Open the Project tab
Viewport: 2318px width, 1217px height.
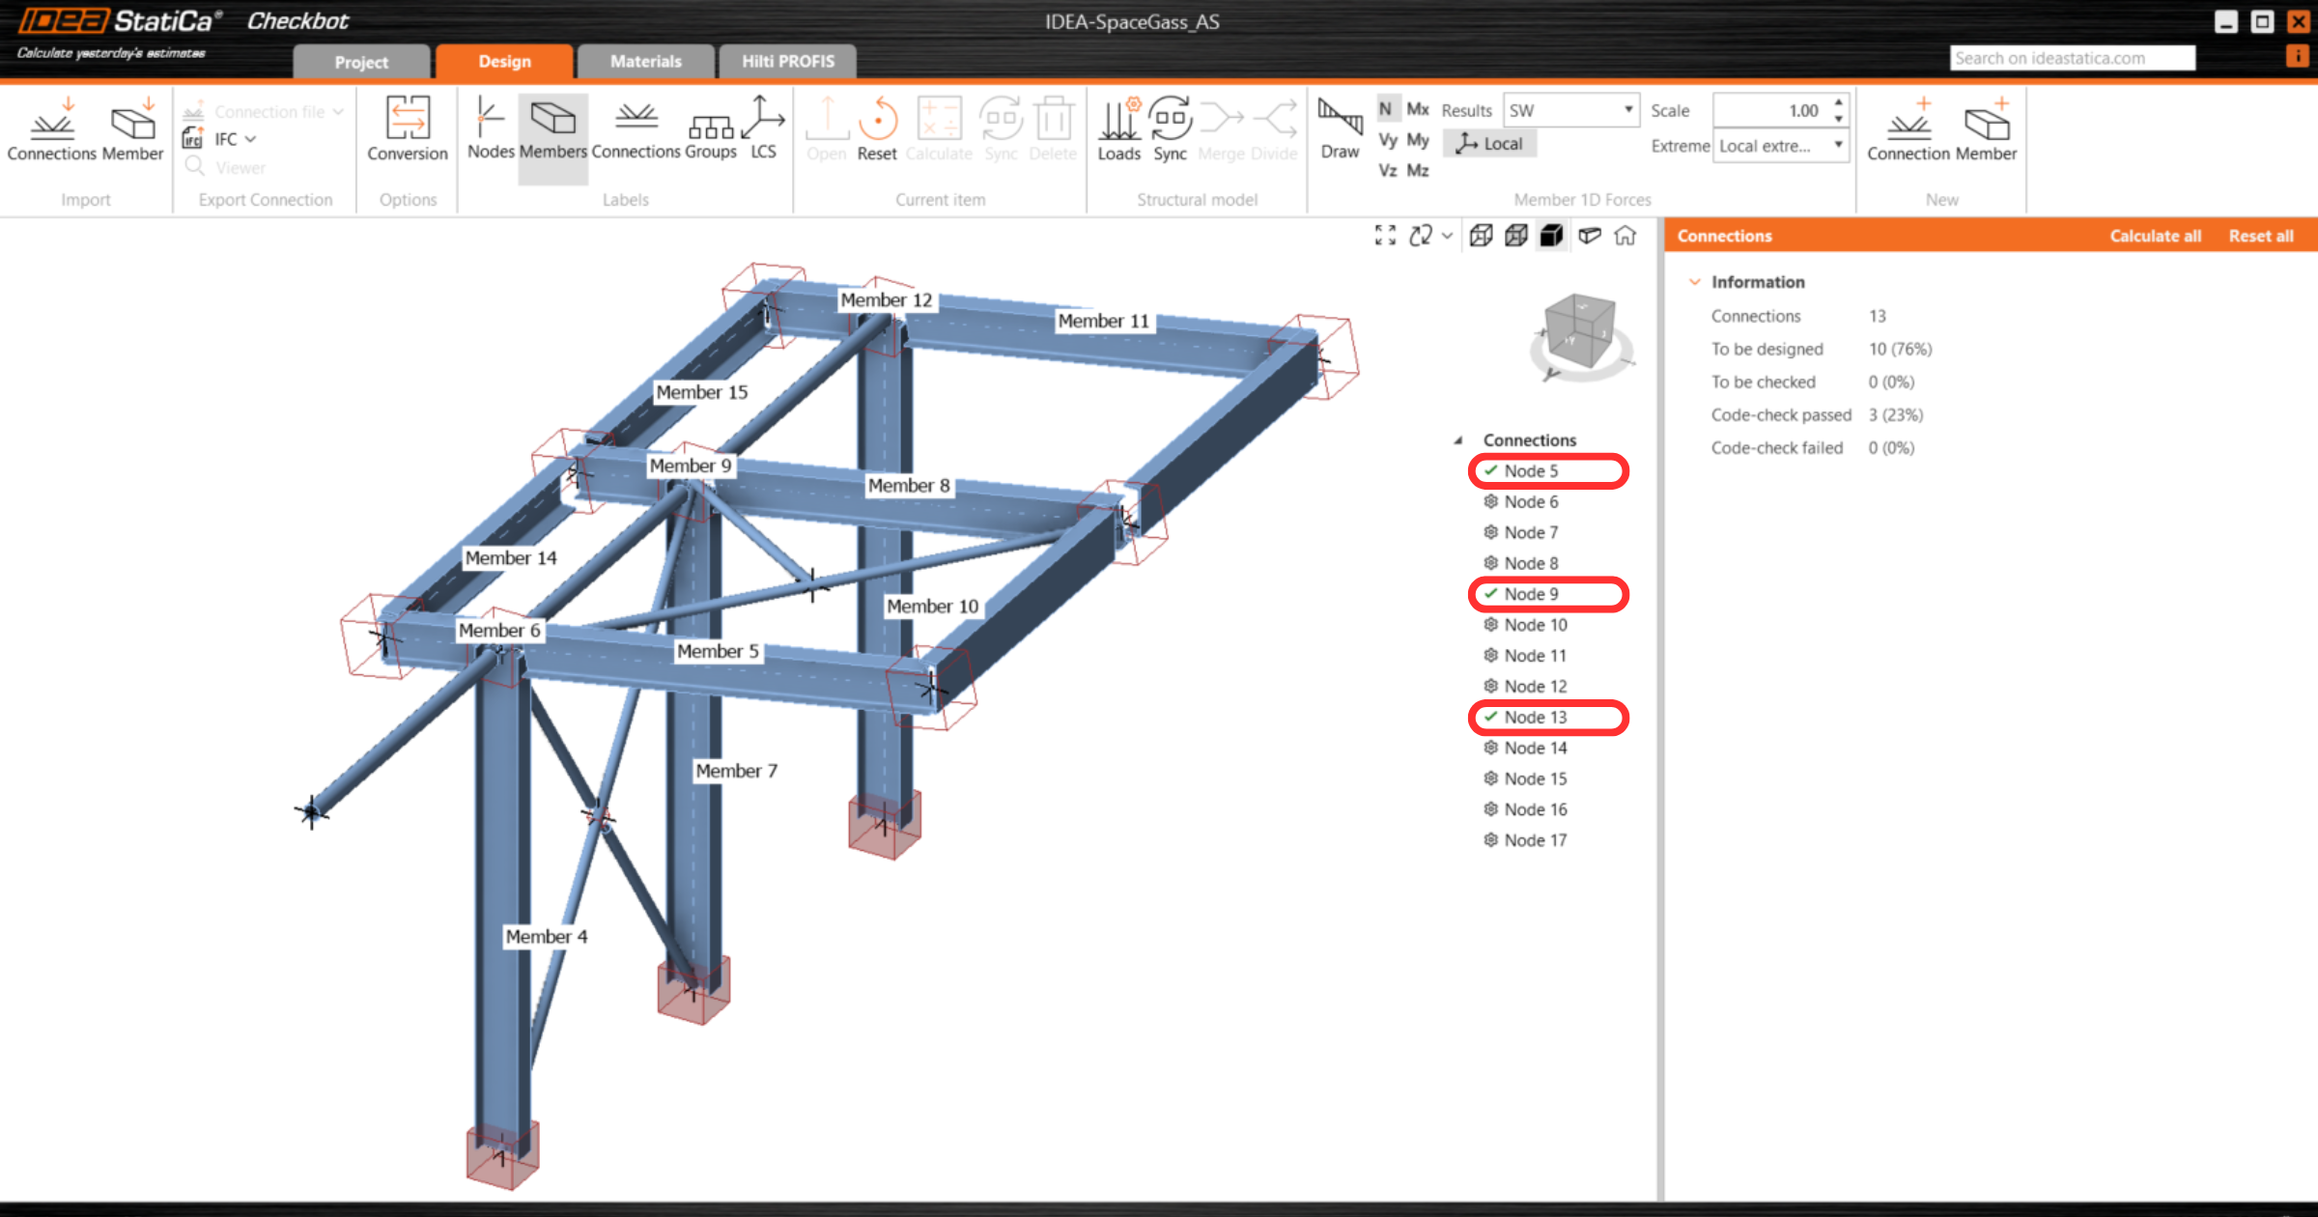coord(361,62)
